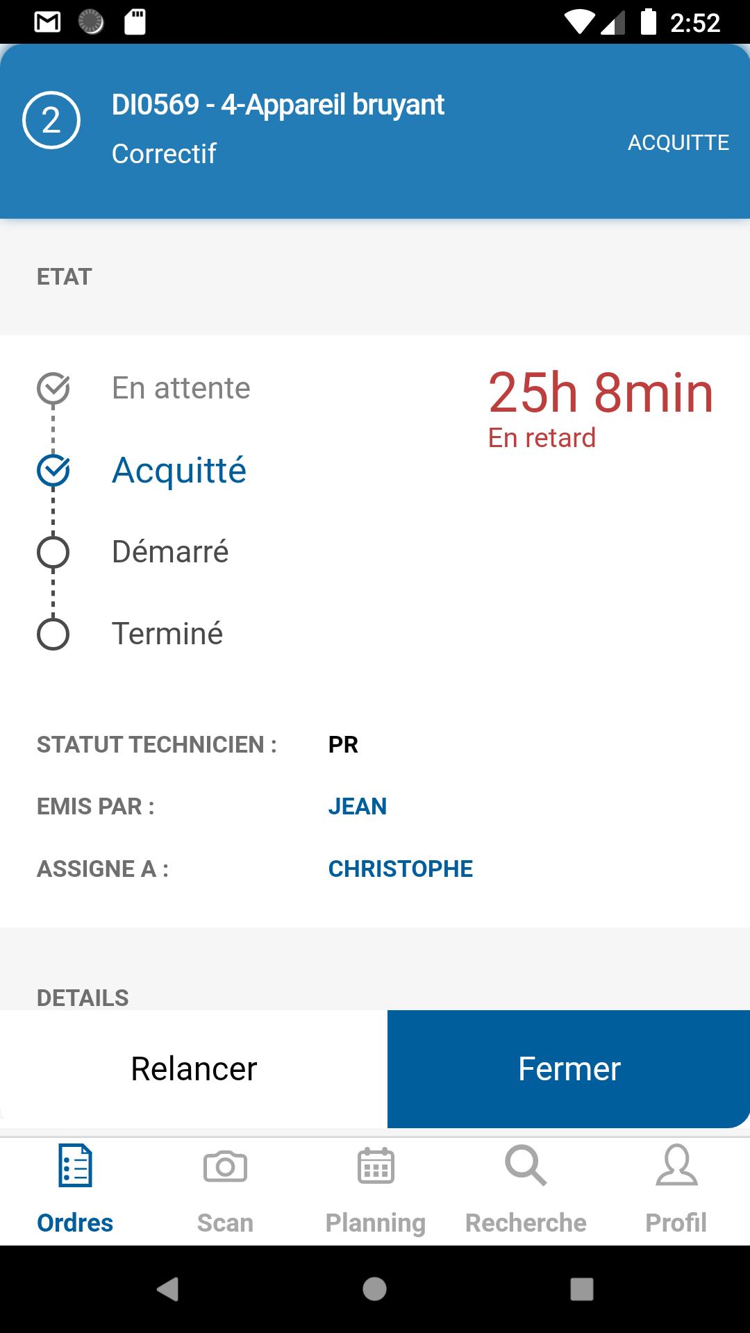
Task: Open the Planning calendar icon
Action: pyautogui.click(x=376, y=1165)
